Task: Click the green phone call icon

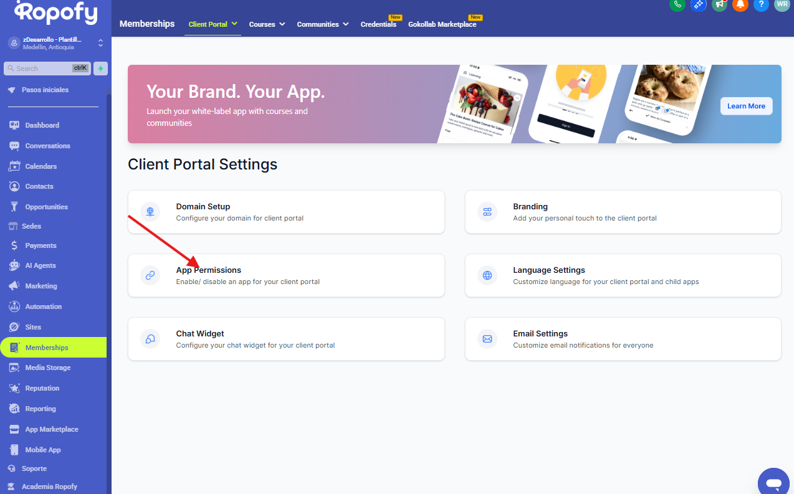Action: (x=677, y=4)
